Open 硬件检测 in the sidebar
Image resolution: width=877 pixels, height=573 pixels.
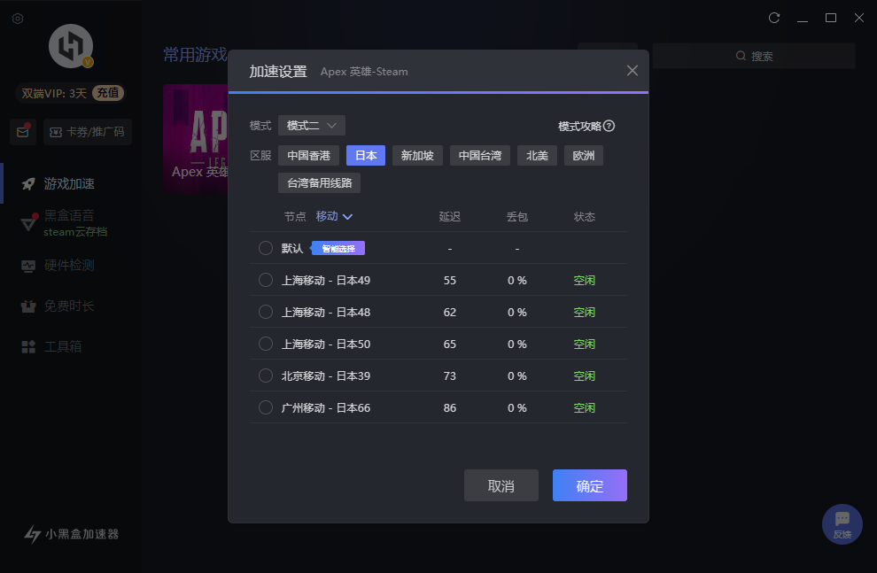[69, 265]
